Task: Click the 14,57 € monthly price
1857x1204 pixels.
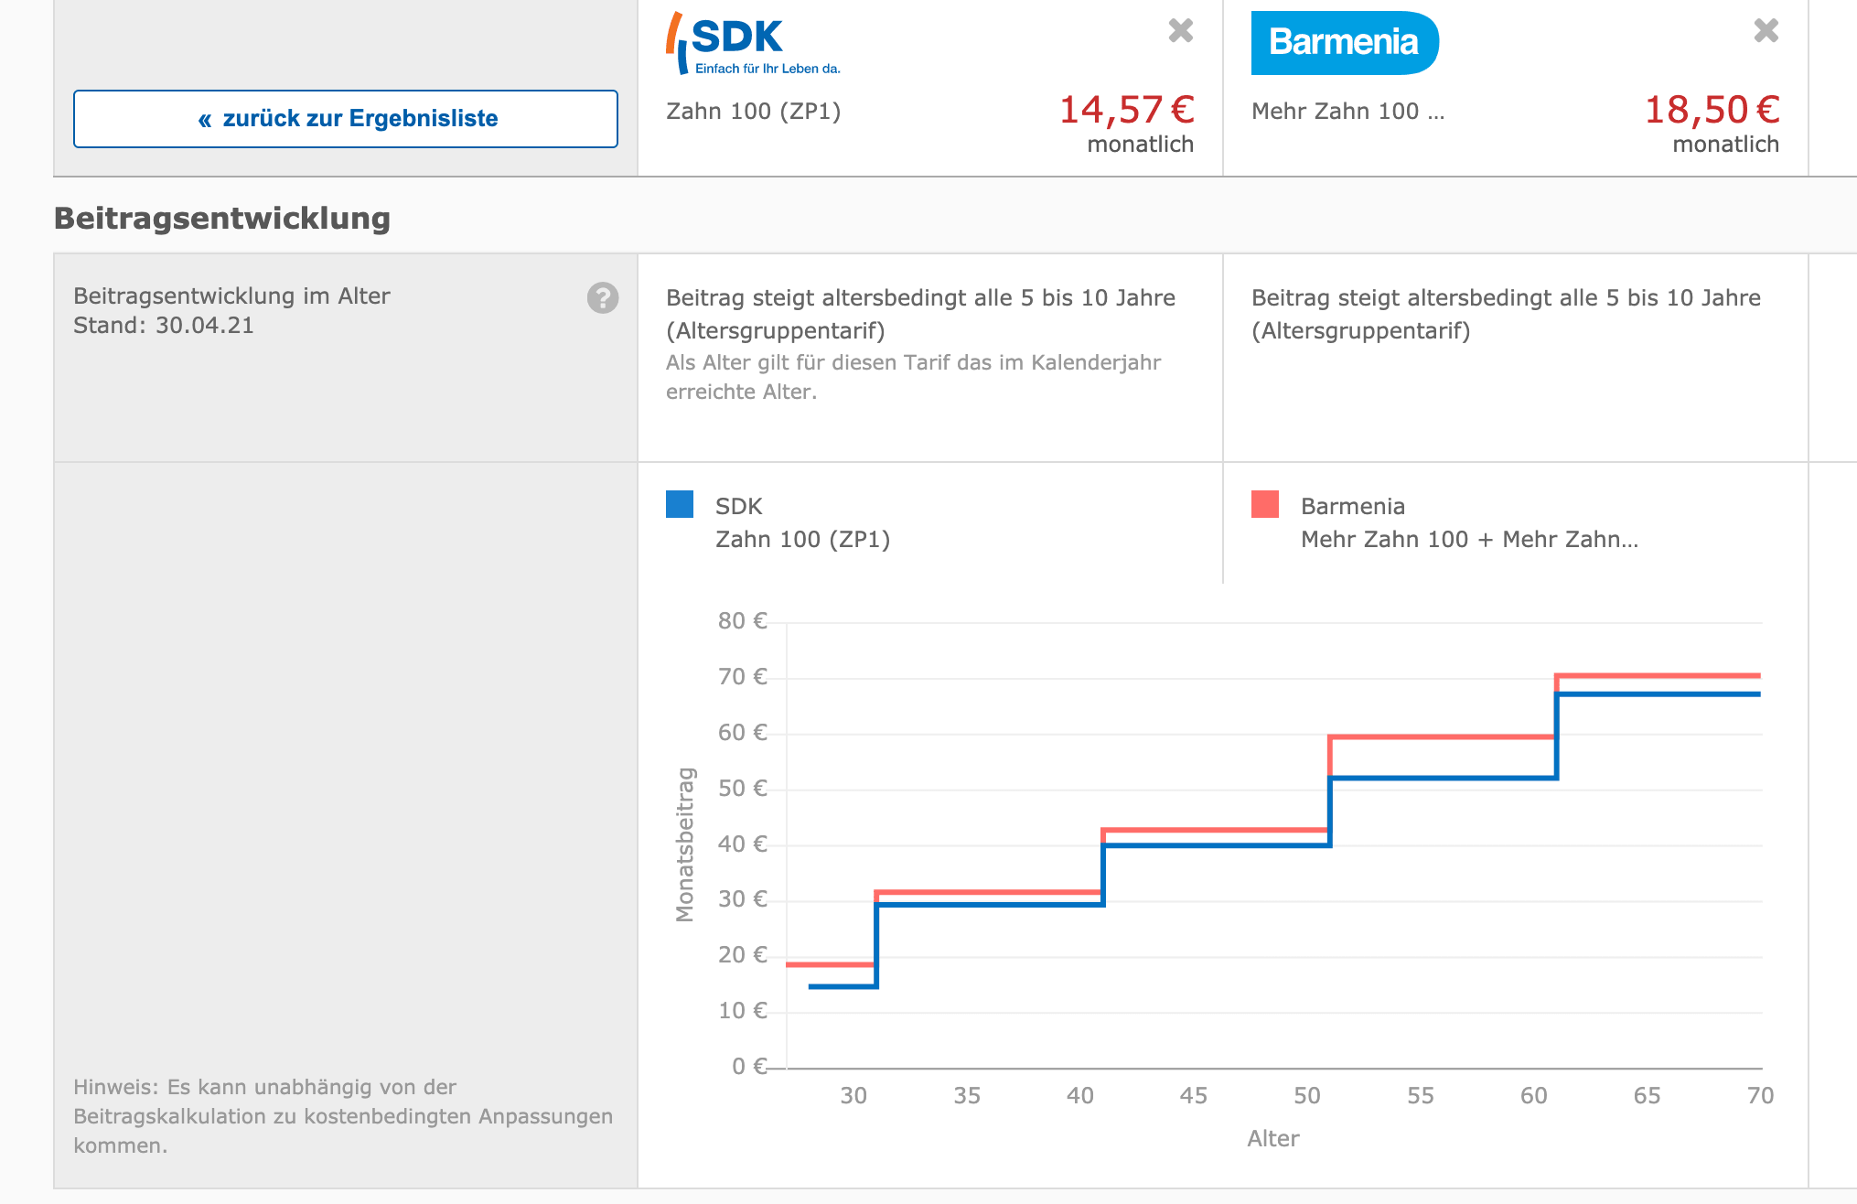Action: pos(1126,111)
